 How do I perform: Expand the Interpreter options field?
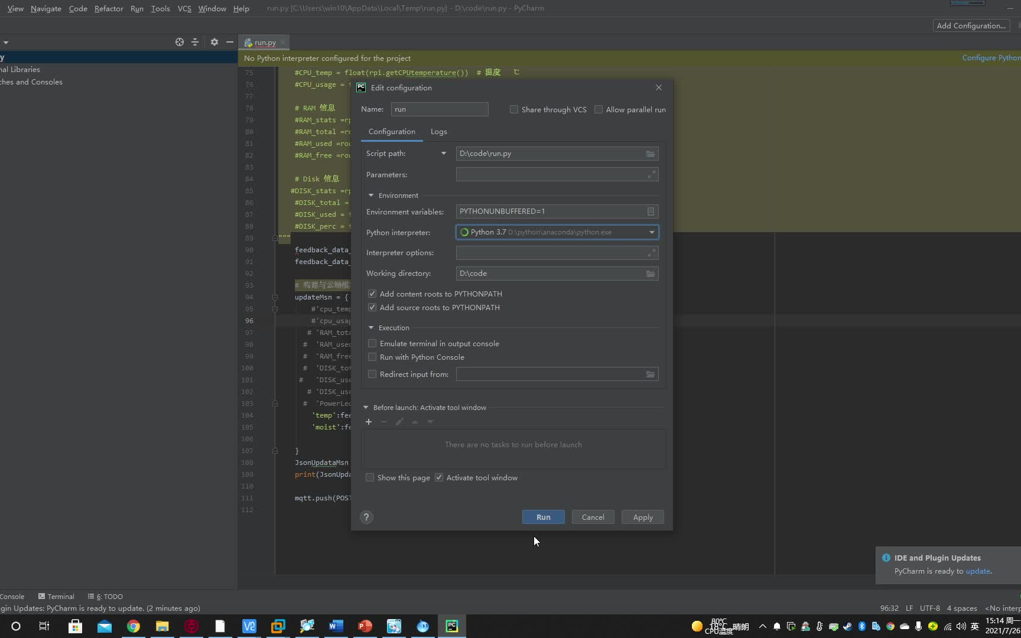pos(651,253)
